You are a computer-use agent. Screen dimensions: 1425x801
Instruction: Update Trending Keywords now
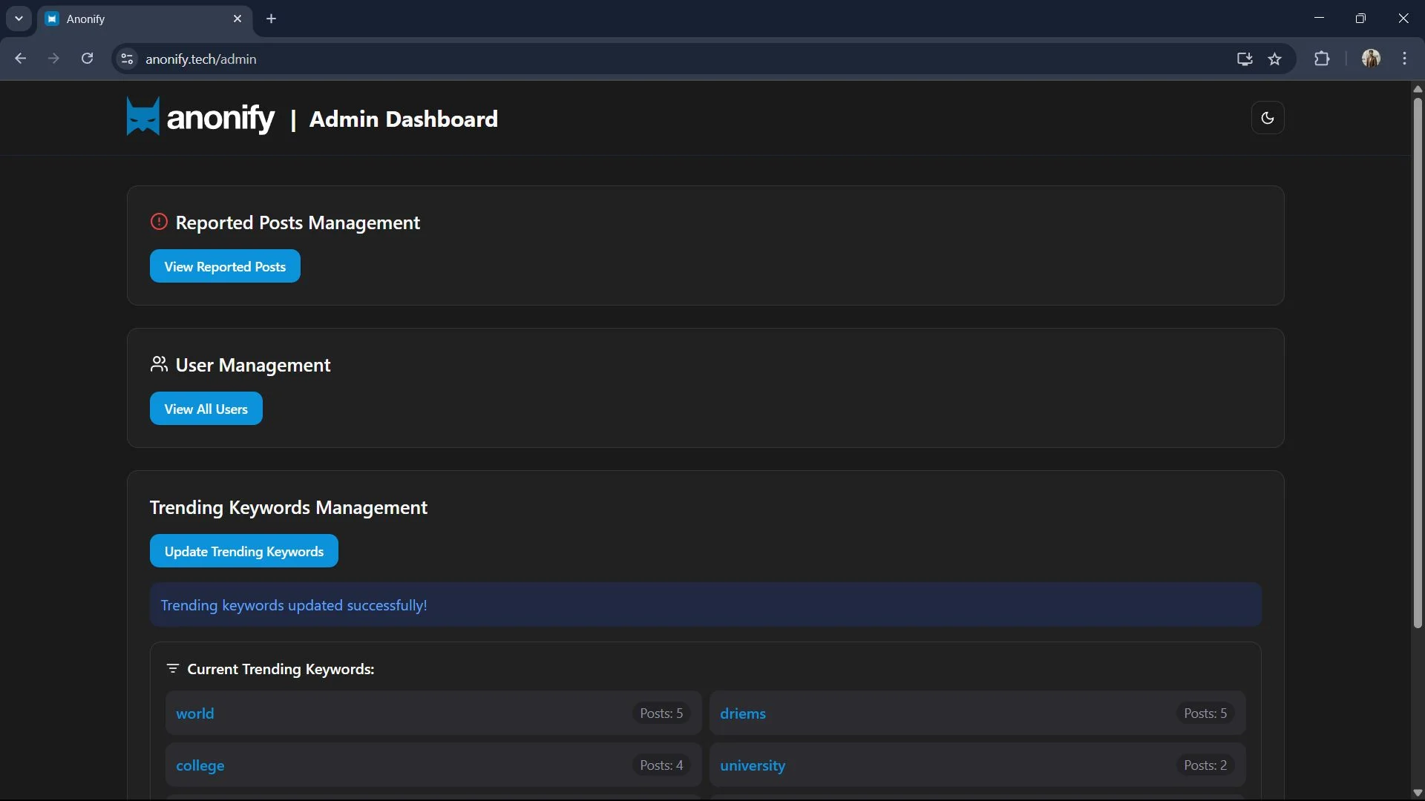(244, 551)
